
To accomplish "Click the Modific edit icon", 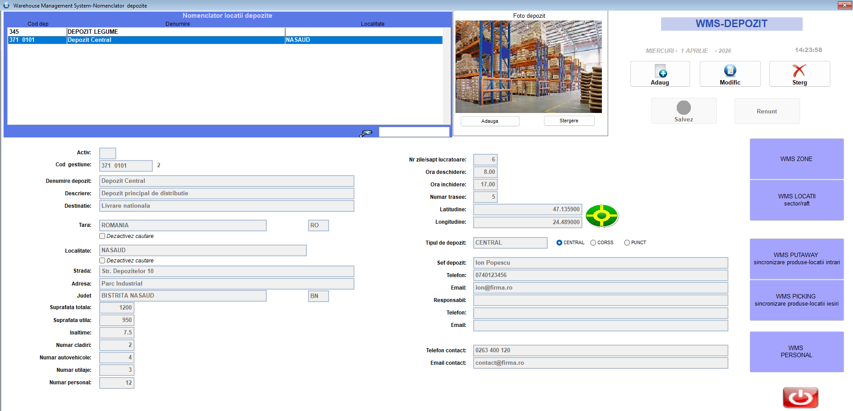I will (x=730, y=71).
